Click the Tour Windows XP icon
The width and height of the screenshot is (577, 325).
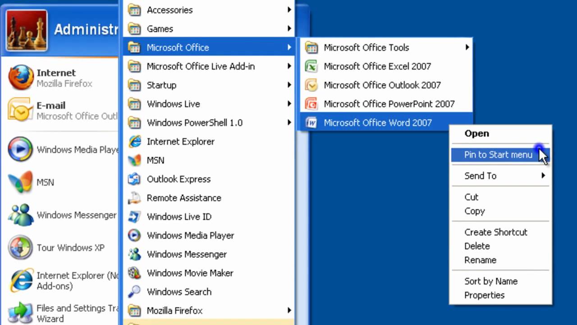21,247
